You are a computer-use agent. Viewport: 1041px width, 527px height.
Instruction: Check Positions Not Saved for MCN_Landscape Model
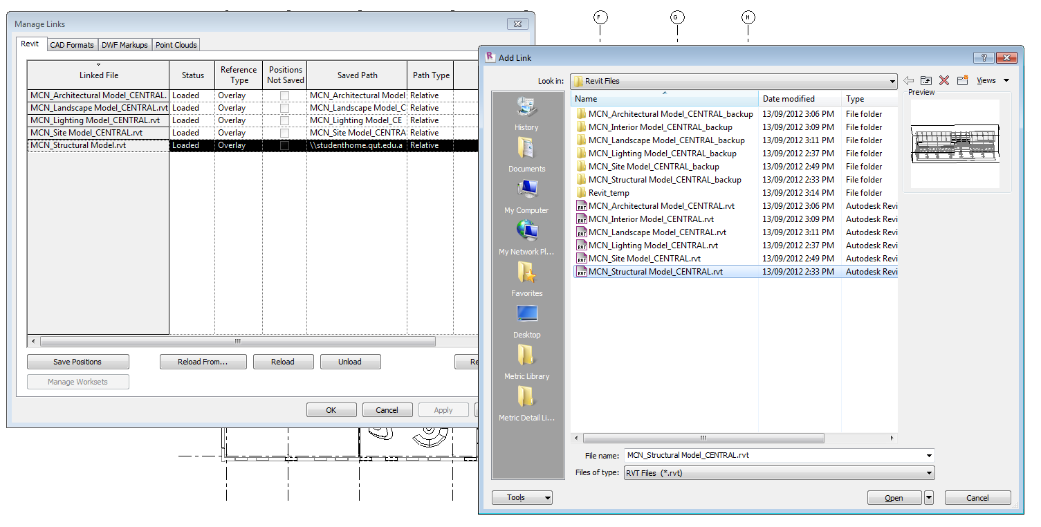(285, 107)
